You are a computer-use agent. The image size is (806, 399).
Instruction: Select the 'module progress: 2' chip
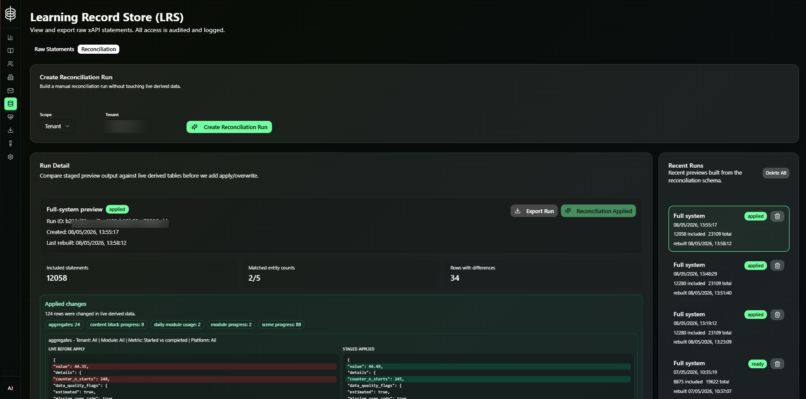pyautogui.click(x=231, y=324)
